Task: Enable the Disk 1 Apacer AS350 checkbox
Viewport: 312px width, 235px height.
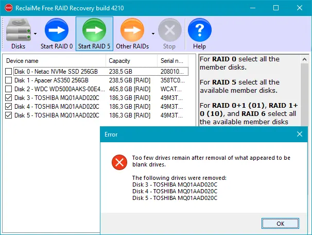Action: point(9,80)
